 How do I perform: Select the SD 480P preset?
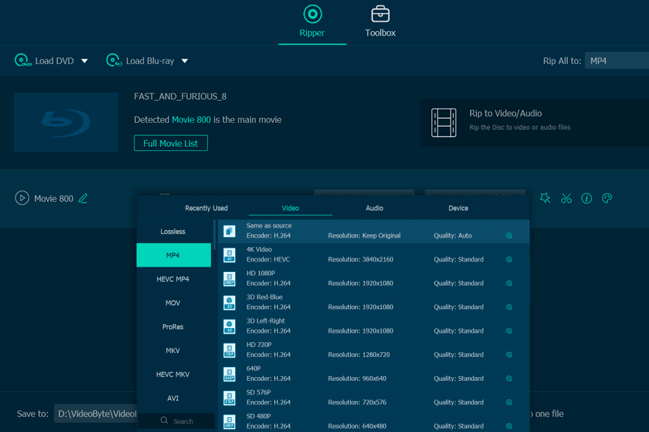(x=373, y=421)
